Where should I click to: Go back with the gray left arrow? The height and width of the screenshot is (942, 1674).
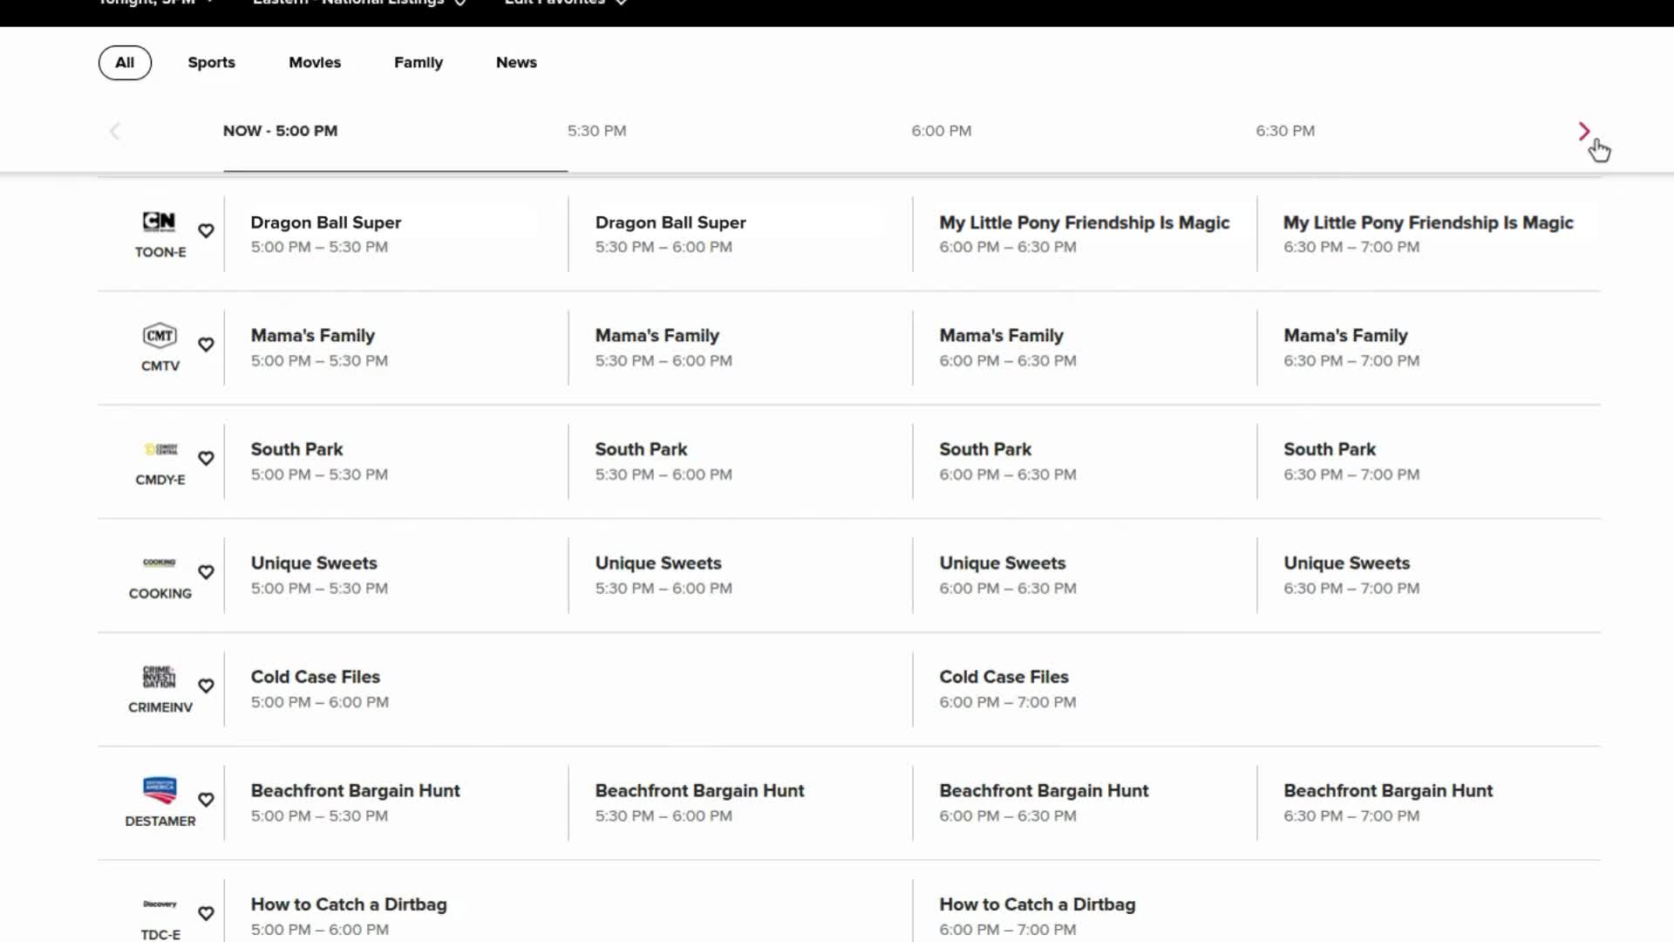(x=114, y=131)
